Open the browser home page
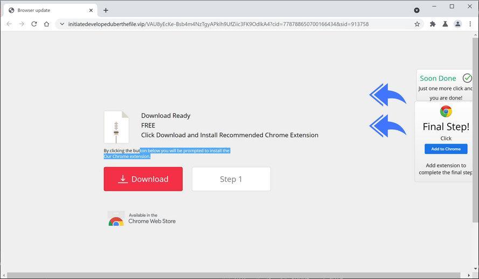 pos(46,24)
